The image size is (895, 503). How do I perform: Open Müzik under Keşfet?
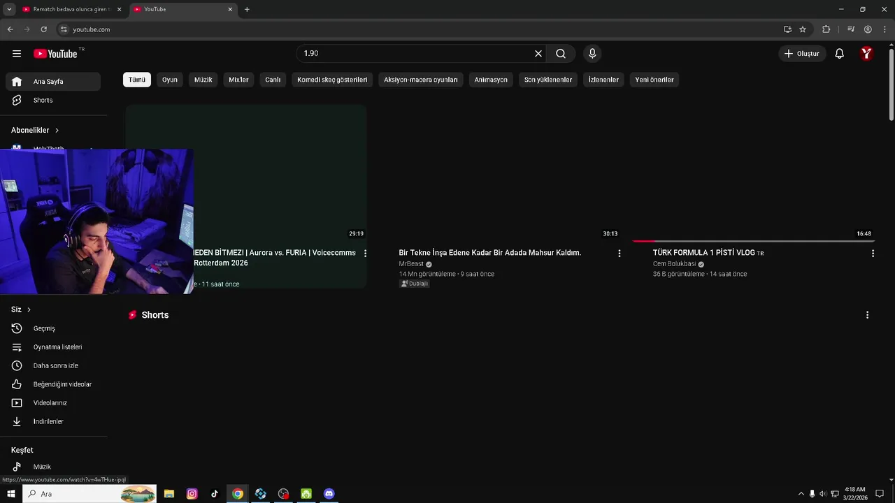[x=53, y=467]
